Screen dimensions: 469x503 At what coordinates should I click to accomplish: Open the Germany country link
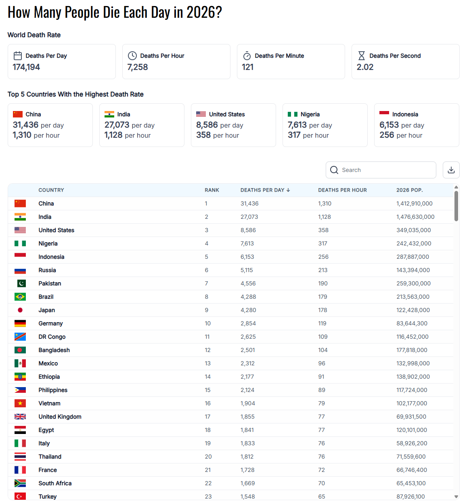pos(50,323)
